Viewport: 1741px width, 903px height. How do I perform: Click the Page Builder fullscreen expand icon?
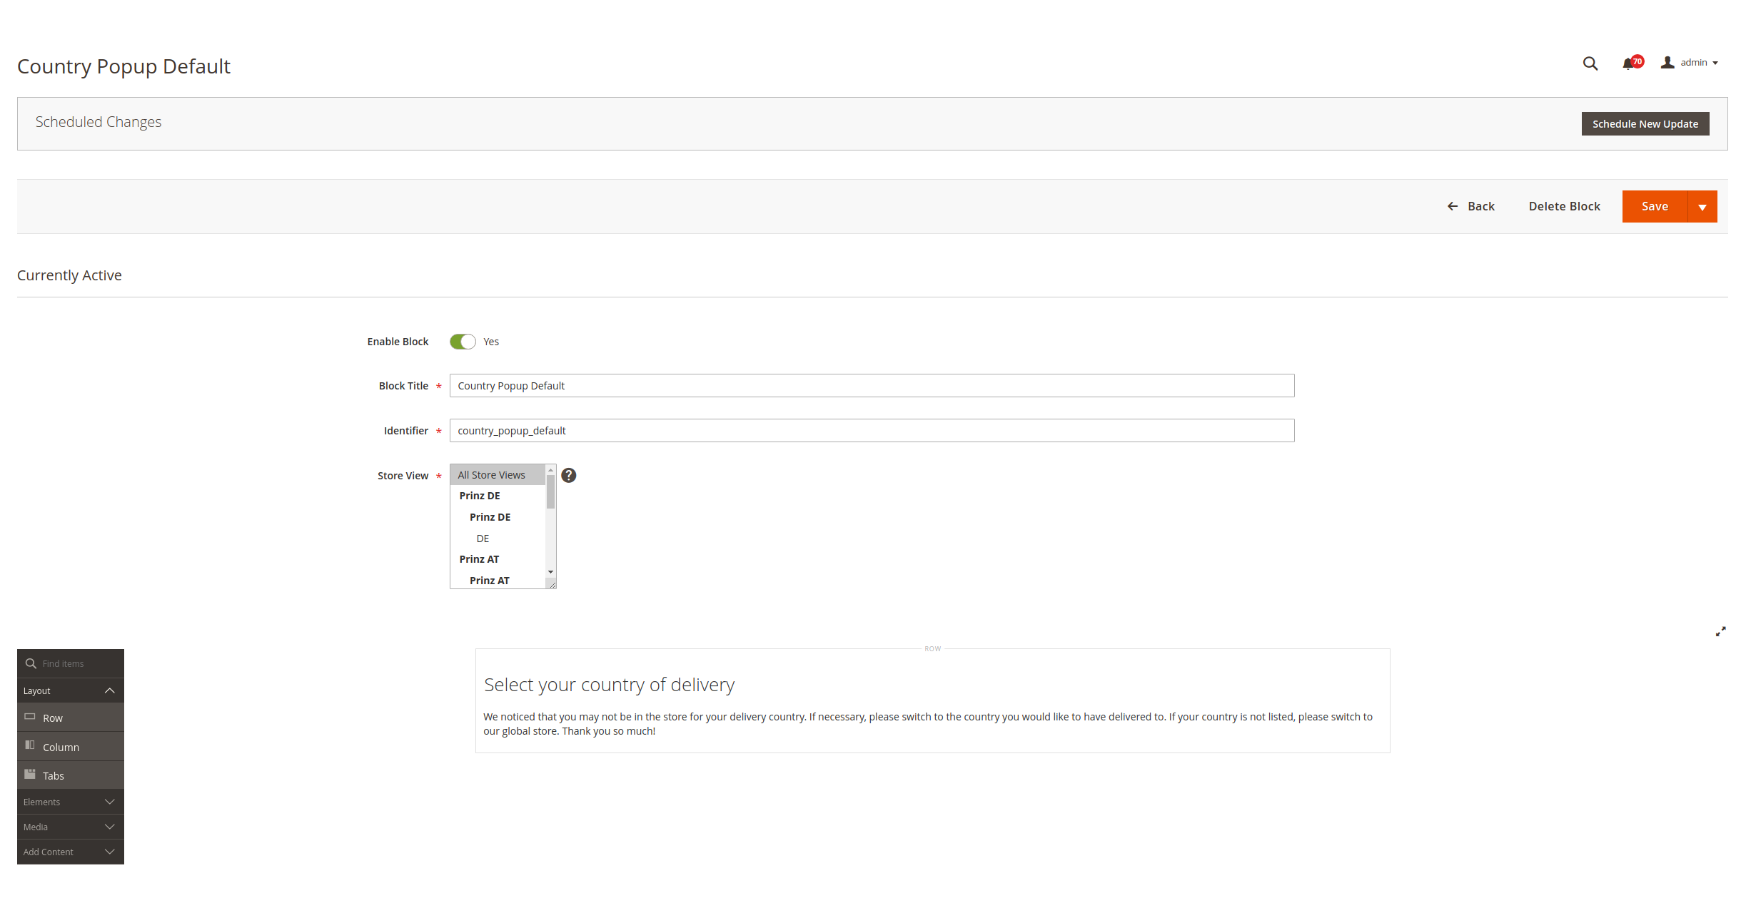pyautogui.click(x=1720, y=631)
